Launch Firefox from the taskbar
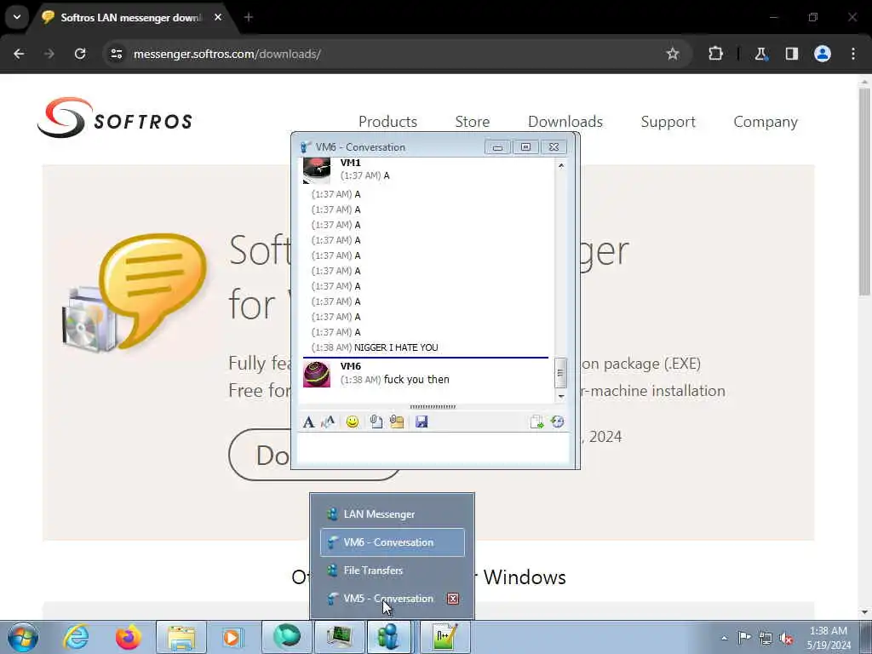Viewport: 872px width, 654px height. [129, 637]
